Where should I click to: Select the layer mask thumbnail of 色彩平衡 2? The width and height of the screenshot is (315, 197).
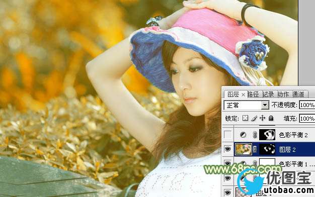pyautogui.click(x=267, y=135)
